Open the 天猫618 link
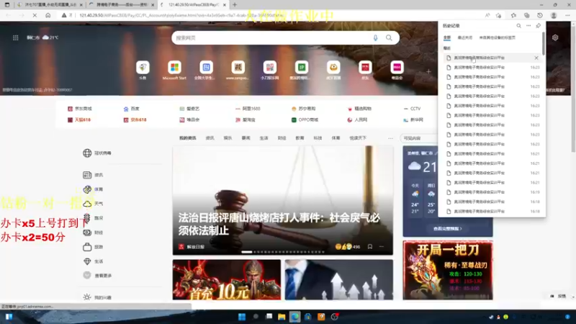576x324 pixels. (79, 120)
